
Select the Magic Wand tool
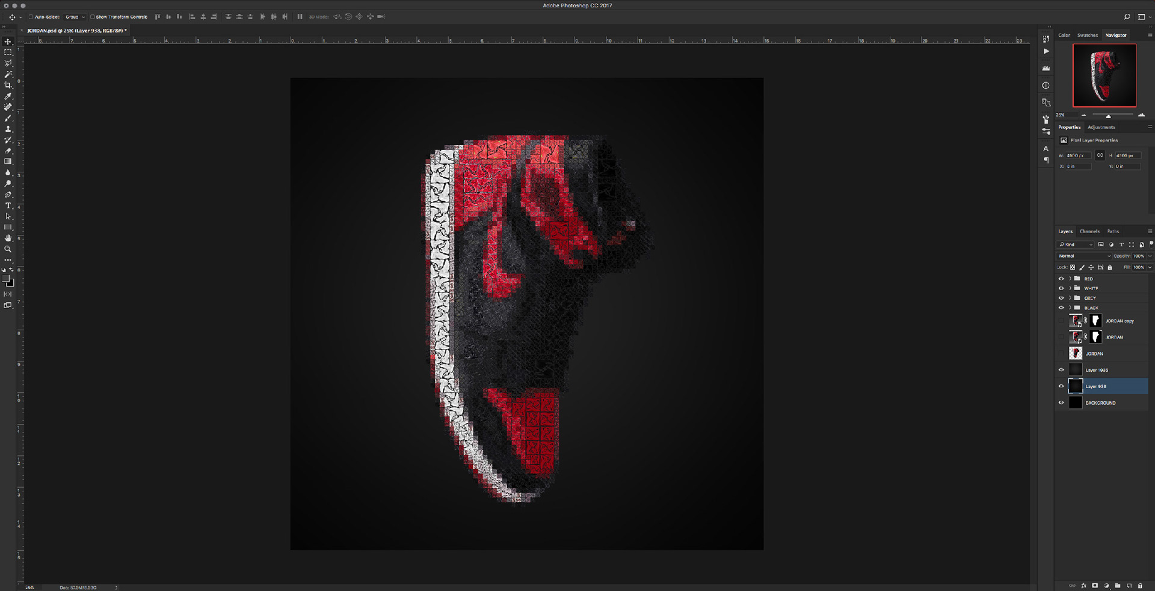click(8, 74)
